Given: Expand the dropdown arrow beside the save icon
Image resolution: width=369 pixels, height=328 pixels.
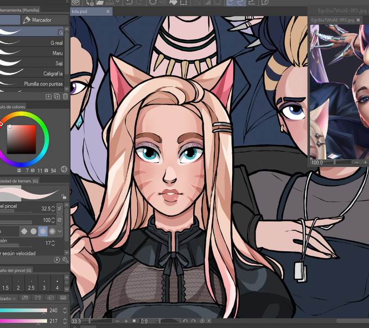Looking at the screenshot, I should coord(118,2).
